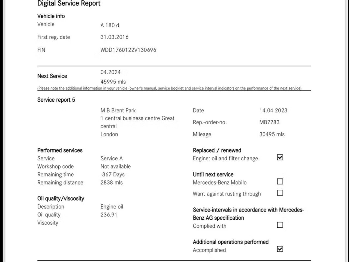Select the Service A value

[112, 159]
